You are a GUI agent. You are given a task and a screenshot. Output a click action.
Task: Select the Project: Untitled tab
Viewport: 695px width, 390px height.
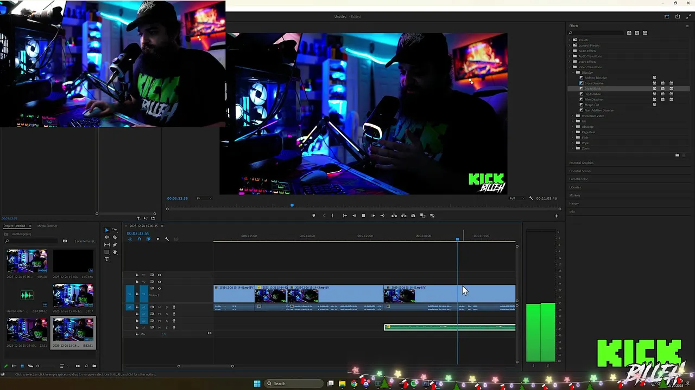pos(14,226)
